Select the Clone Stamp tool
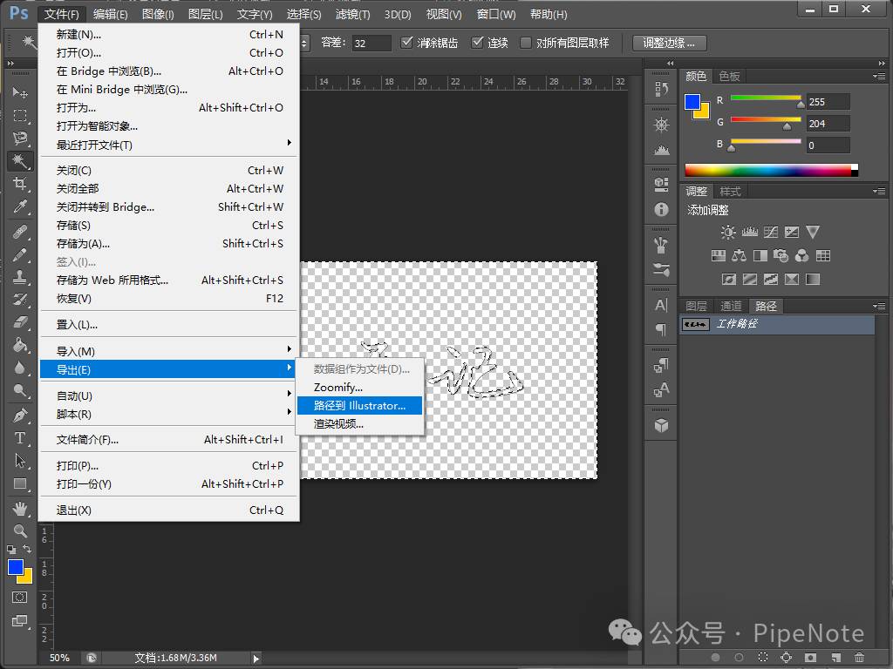 click(x=20, y=277)
